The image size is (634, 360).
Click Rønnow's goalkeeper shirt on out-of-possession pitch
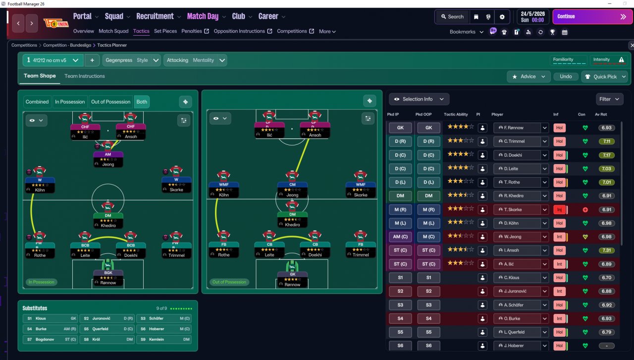click(292, 265)
